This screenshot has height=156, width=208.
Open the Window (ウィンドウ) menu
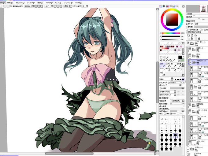pos(68,3)
